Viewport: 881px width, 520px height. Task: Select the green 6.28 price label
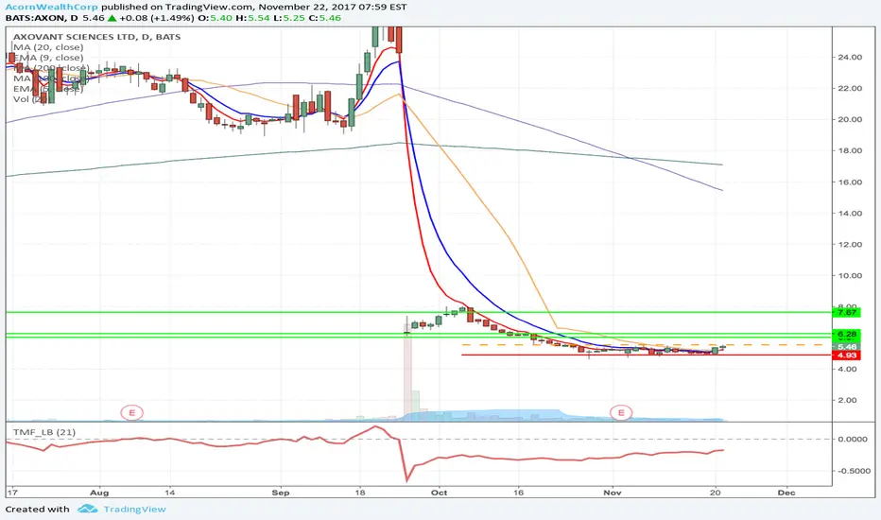pos(847,334)
